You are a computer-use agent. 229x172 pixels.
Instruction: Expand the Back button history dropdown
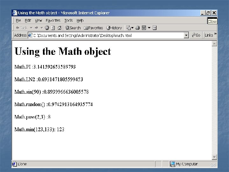click(x=31, y=28)
